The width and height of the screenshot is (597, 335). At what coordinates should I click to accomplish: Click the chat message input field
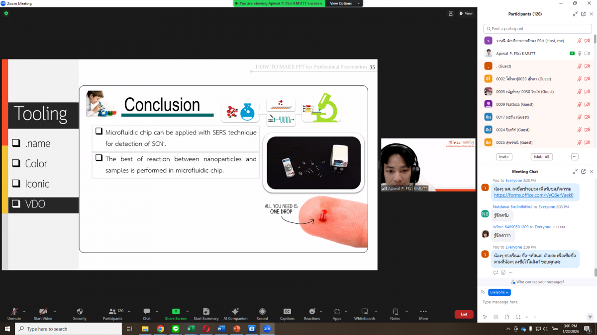point(536,302)
